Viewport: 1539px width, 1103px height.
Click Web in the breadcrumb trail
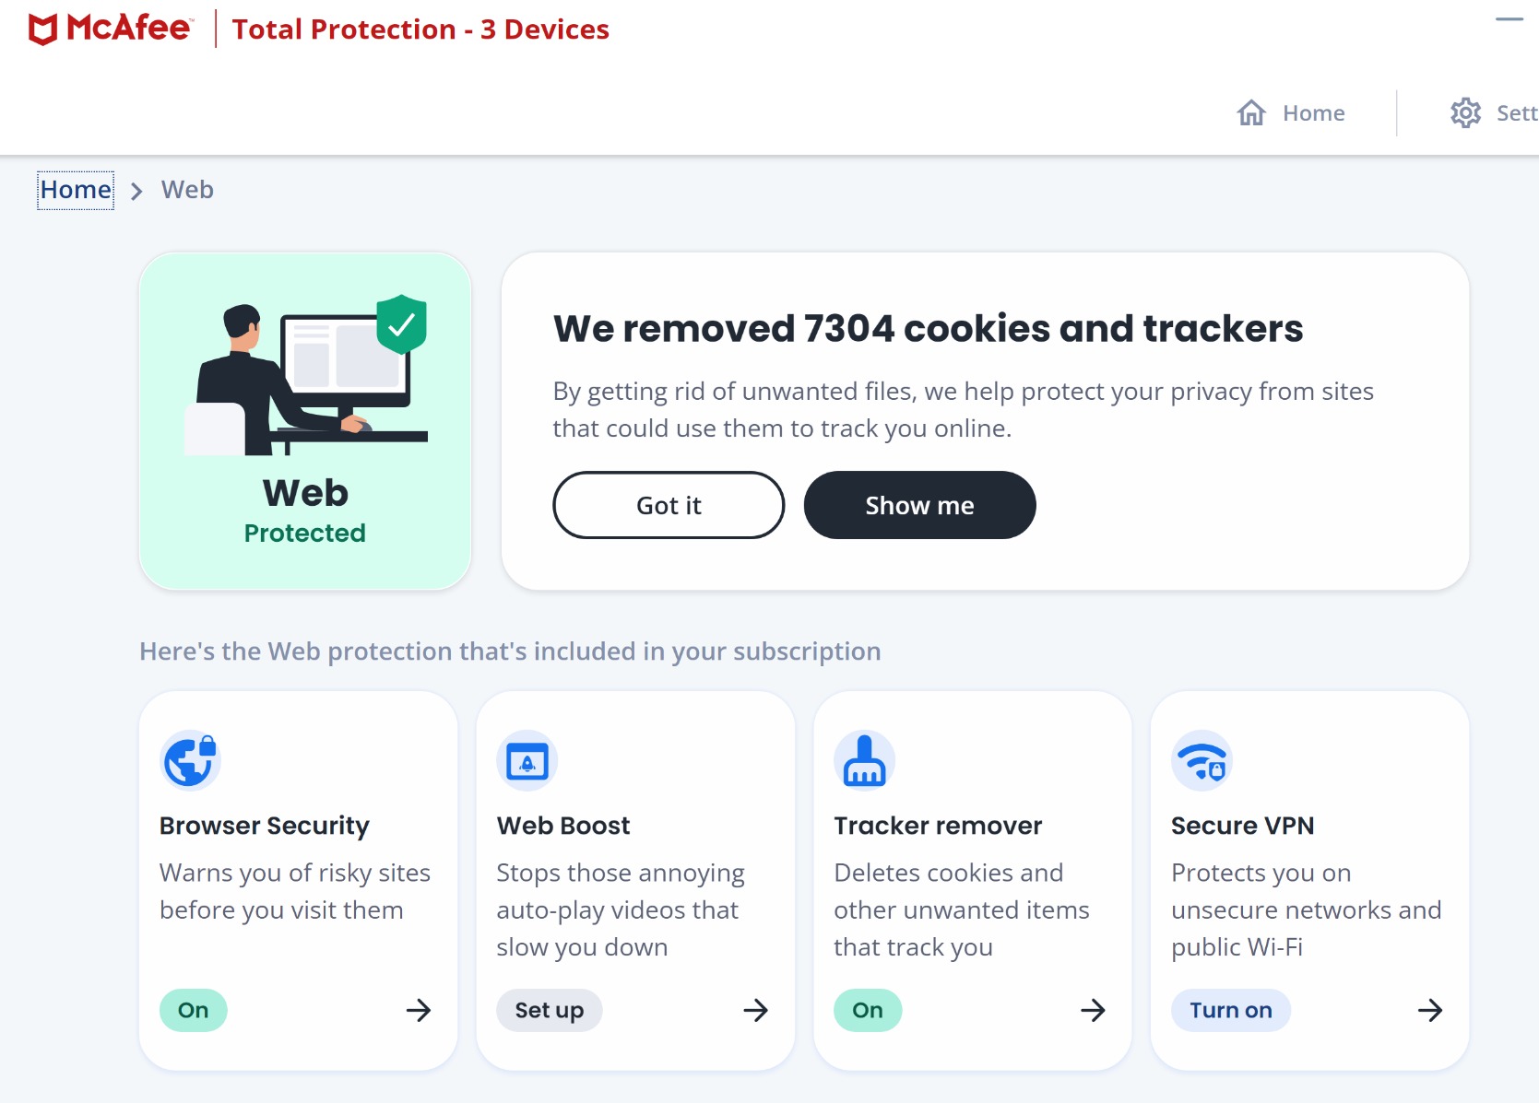coord(187,189)
